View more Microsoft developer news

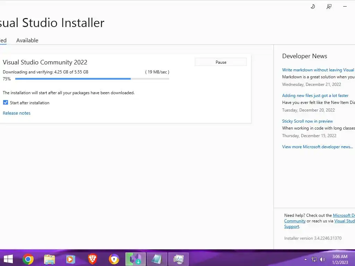(318, 147)
